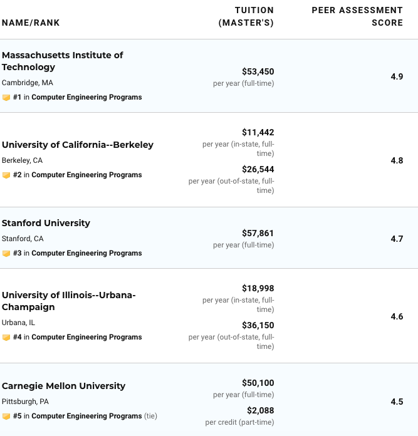Select Stanford's 4.7 peer assessment score

[x=397, y=239]
